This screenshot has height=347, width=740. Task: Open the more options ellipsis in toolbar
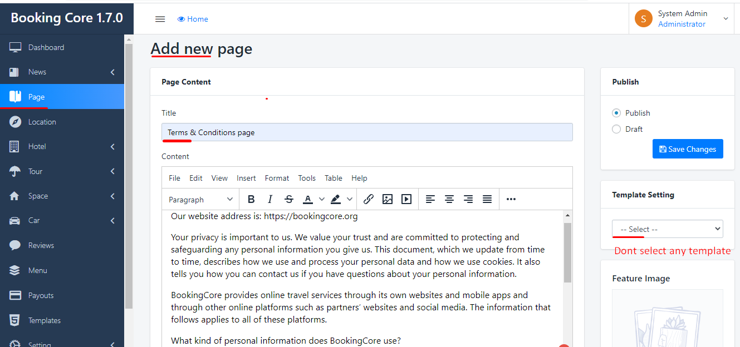[511, 199]
